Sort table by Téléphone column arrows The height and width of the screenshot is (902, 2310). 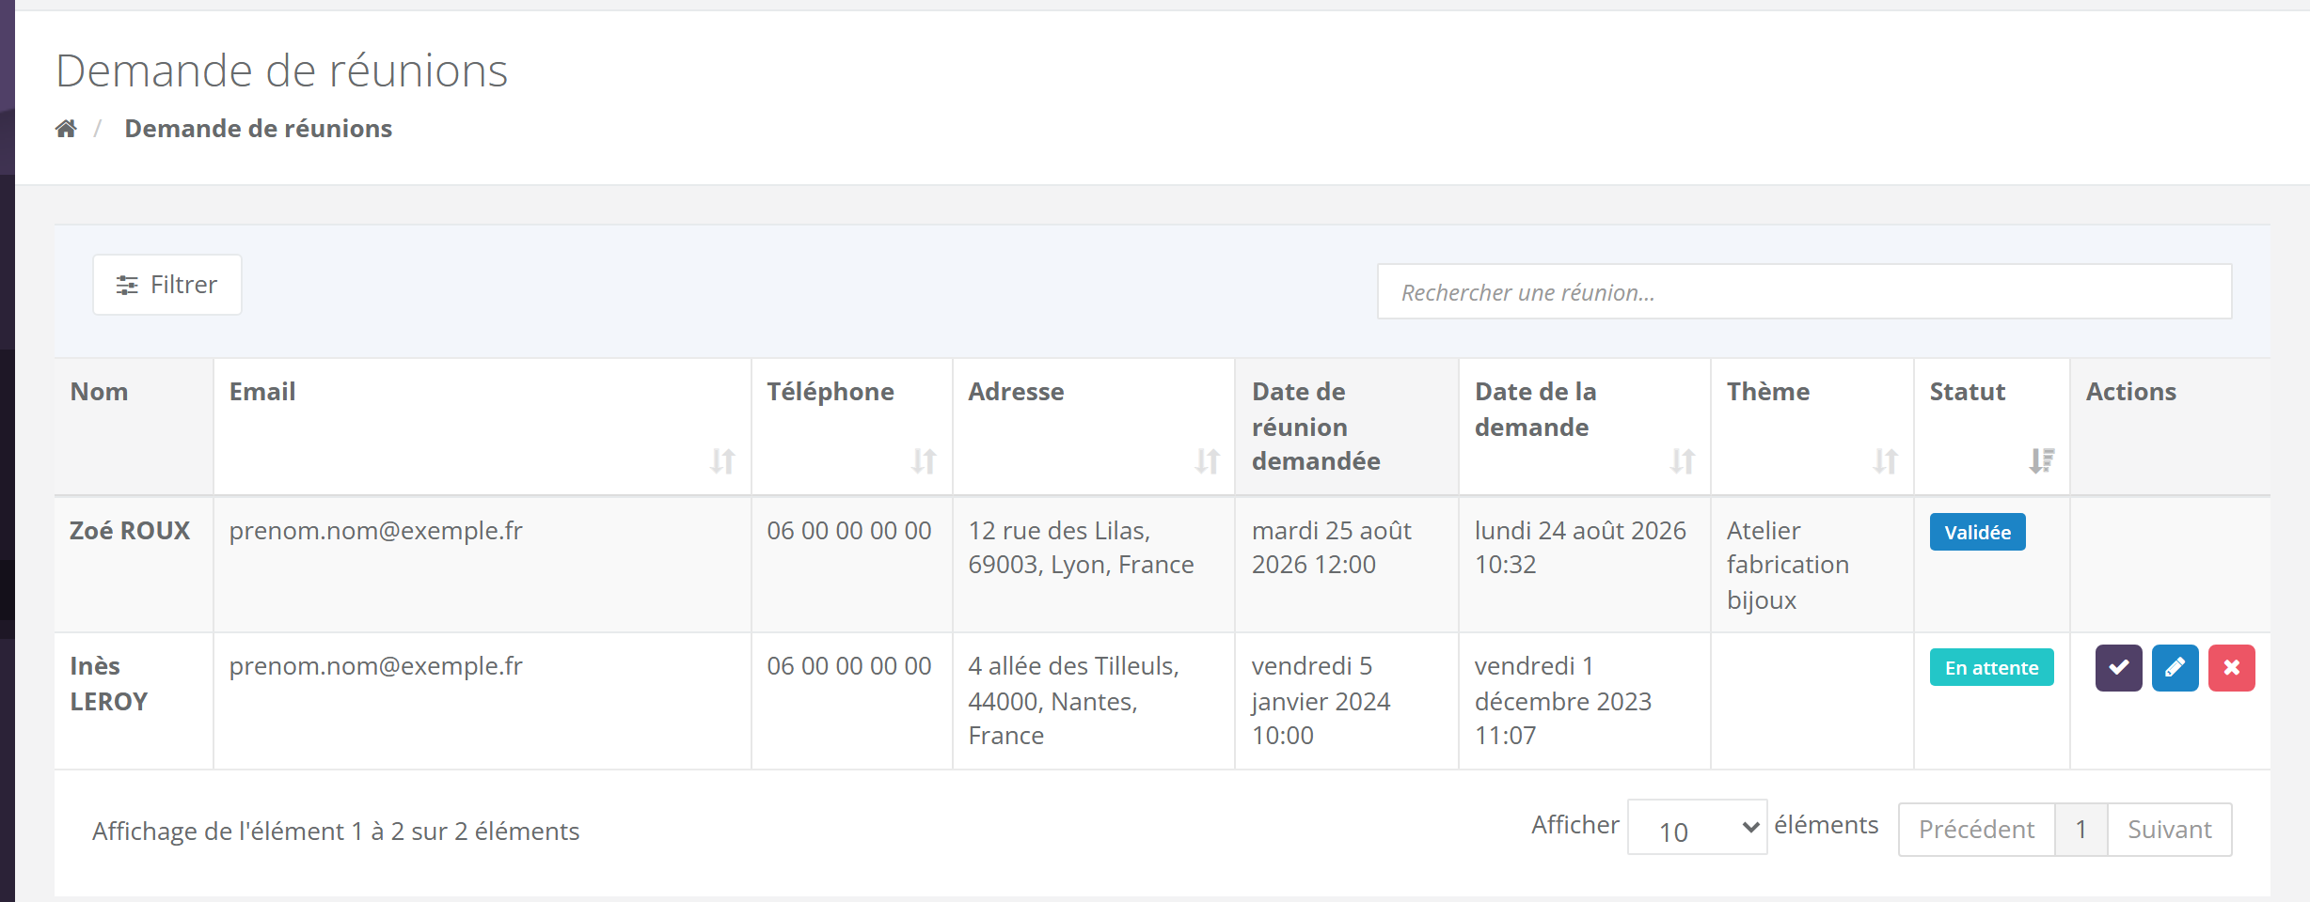click(924, 461)
